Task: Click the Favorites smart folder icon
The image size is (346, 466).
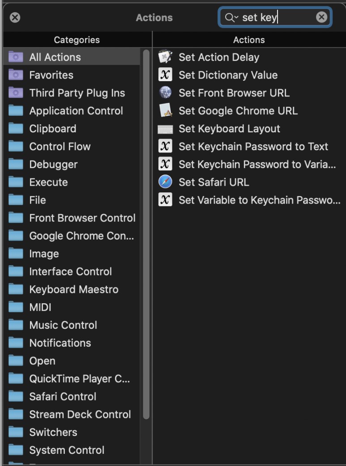Action: [16, 75]
